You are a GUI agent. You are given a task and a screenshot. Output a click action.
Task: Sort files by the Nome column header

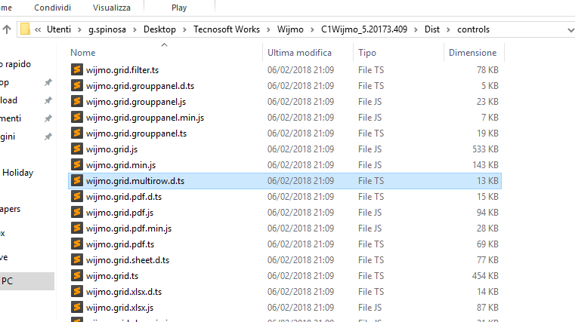click(x=83, y=53)
